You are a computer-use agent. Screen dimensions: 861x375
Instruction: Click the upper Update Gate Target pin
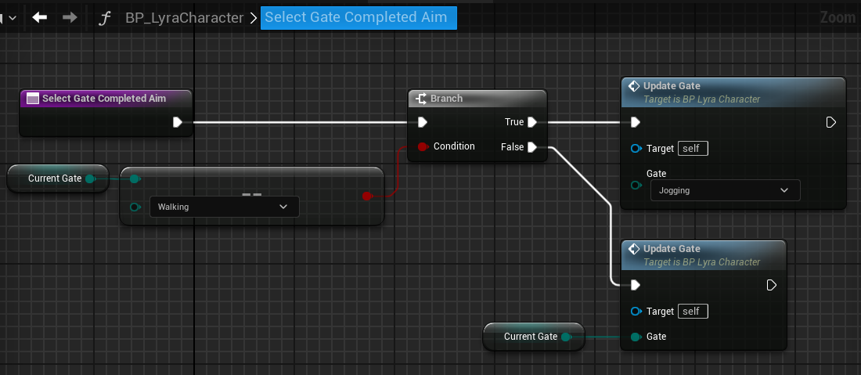point(636,148)
